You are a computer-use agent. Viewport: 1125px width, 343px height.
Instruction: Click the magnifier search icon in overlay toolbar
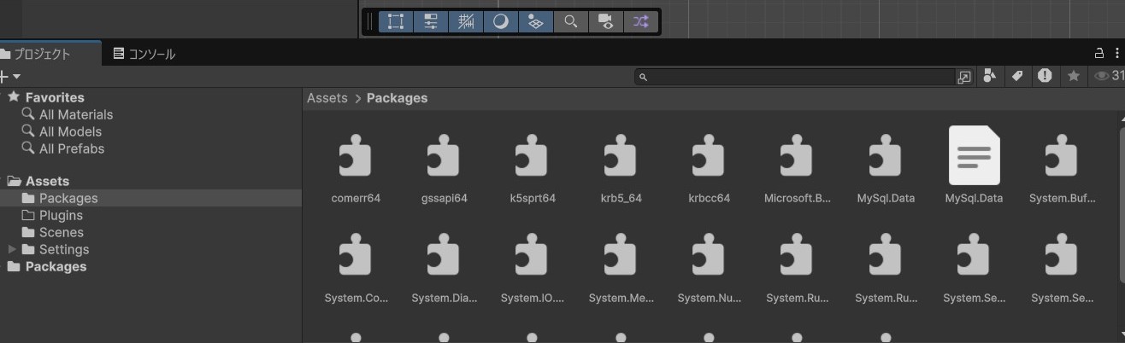(570, 22)
